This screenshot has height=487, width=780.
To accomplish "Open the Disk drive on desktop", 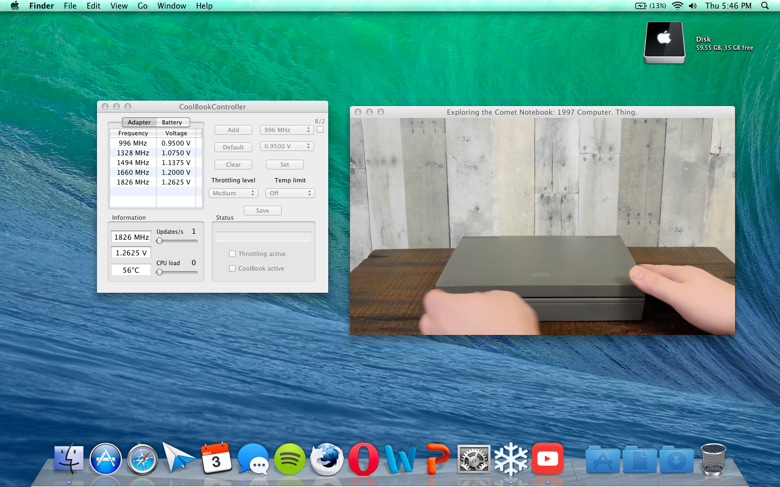I will point(664,43).
